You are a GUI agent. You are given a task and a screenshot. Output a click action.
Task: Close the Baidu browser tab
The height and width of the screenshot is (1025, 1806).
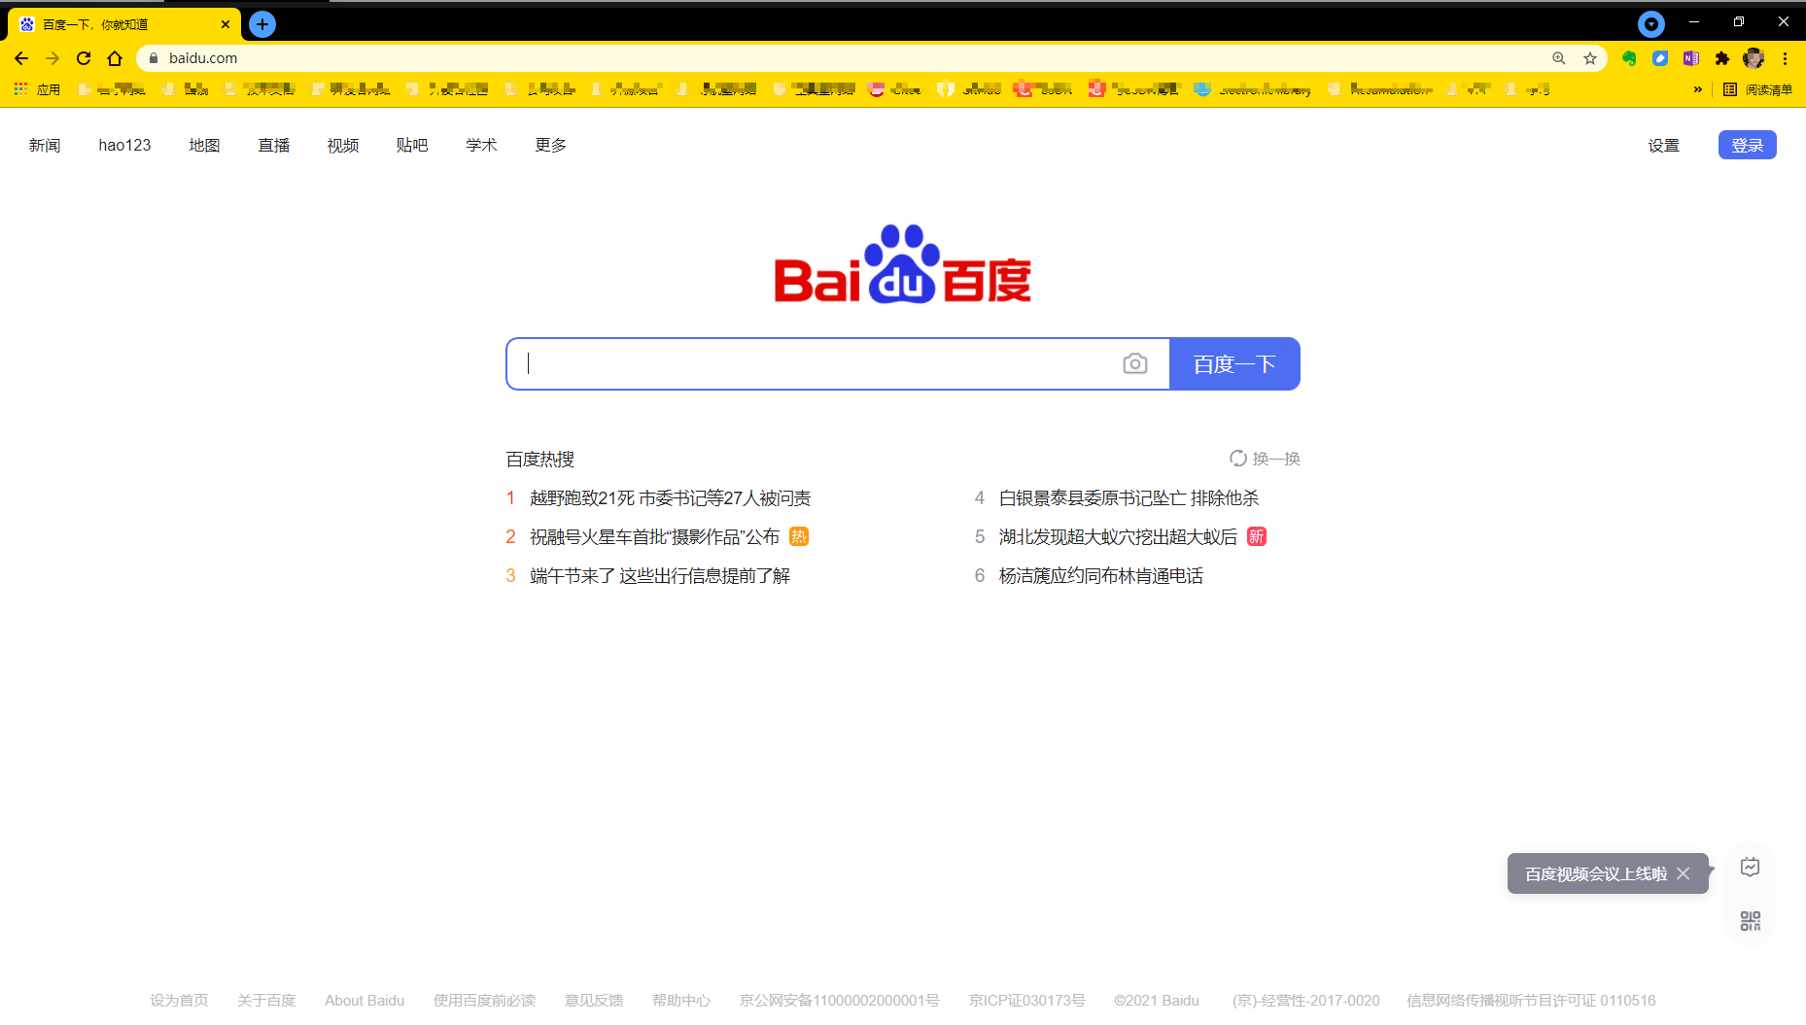226,24
